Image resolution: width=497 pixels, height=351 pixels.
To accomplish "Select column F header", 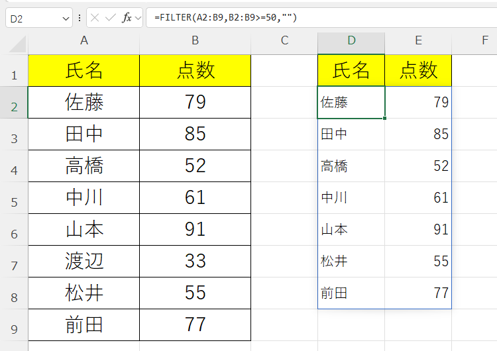I will [x=474, y=40].
